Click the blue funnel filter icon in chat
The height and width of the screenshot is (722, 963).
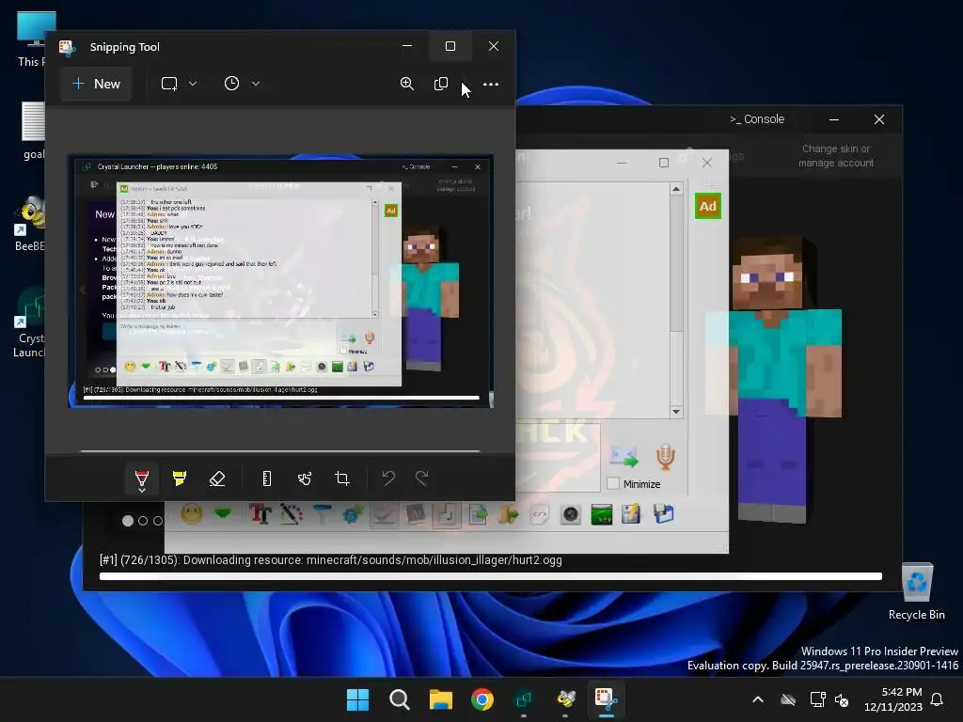[x=322, y=513]
